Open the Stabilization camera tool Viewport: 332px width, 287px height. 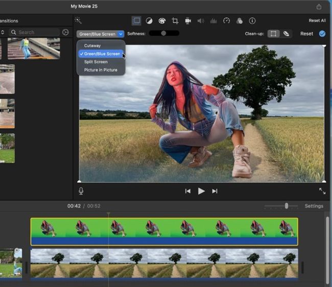coord(188,21)
